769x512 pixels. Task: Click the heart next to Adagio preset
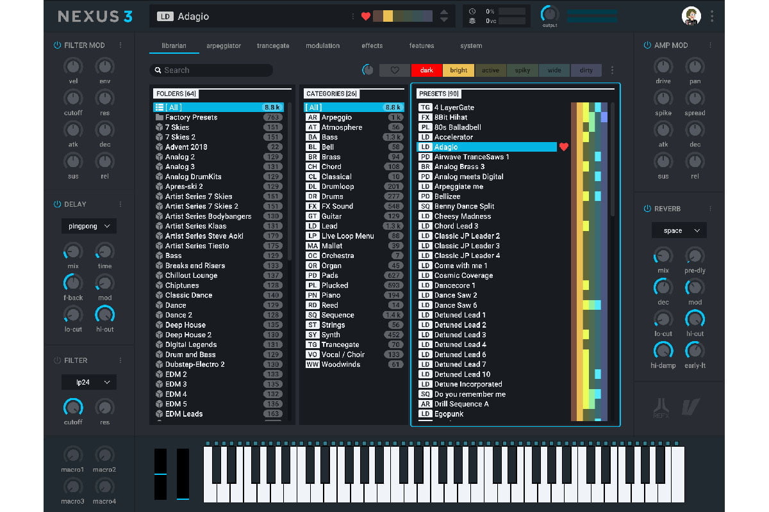point(564,147)
